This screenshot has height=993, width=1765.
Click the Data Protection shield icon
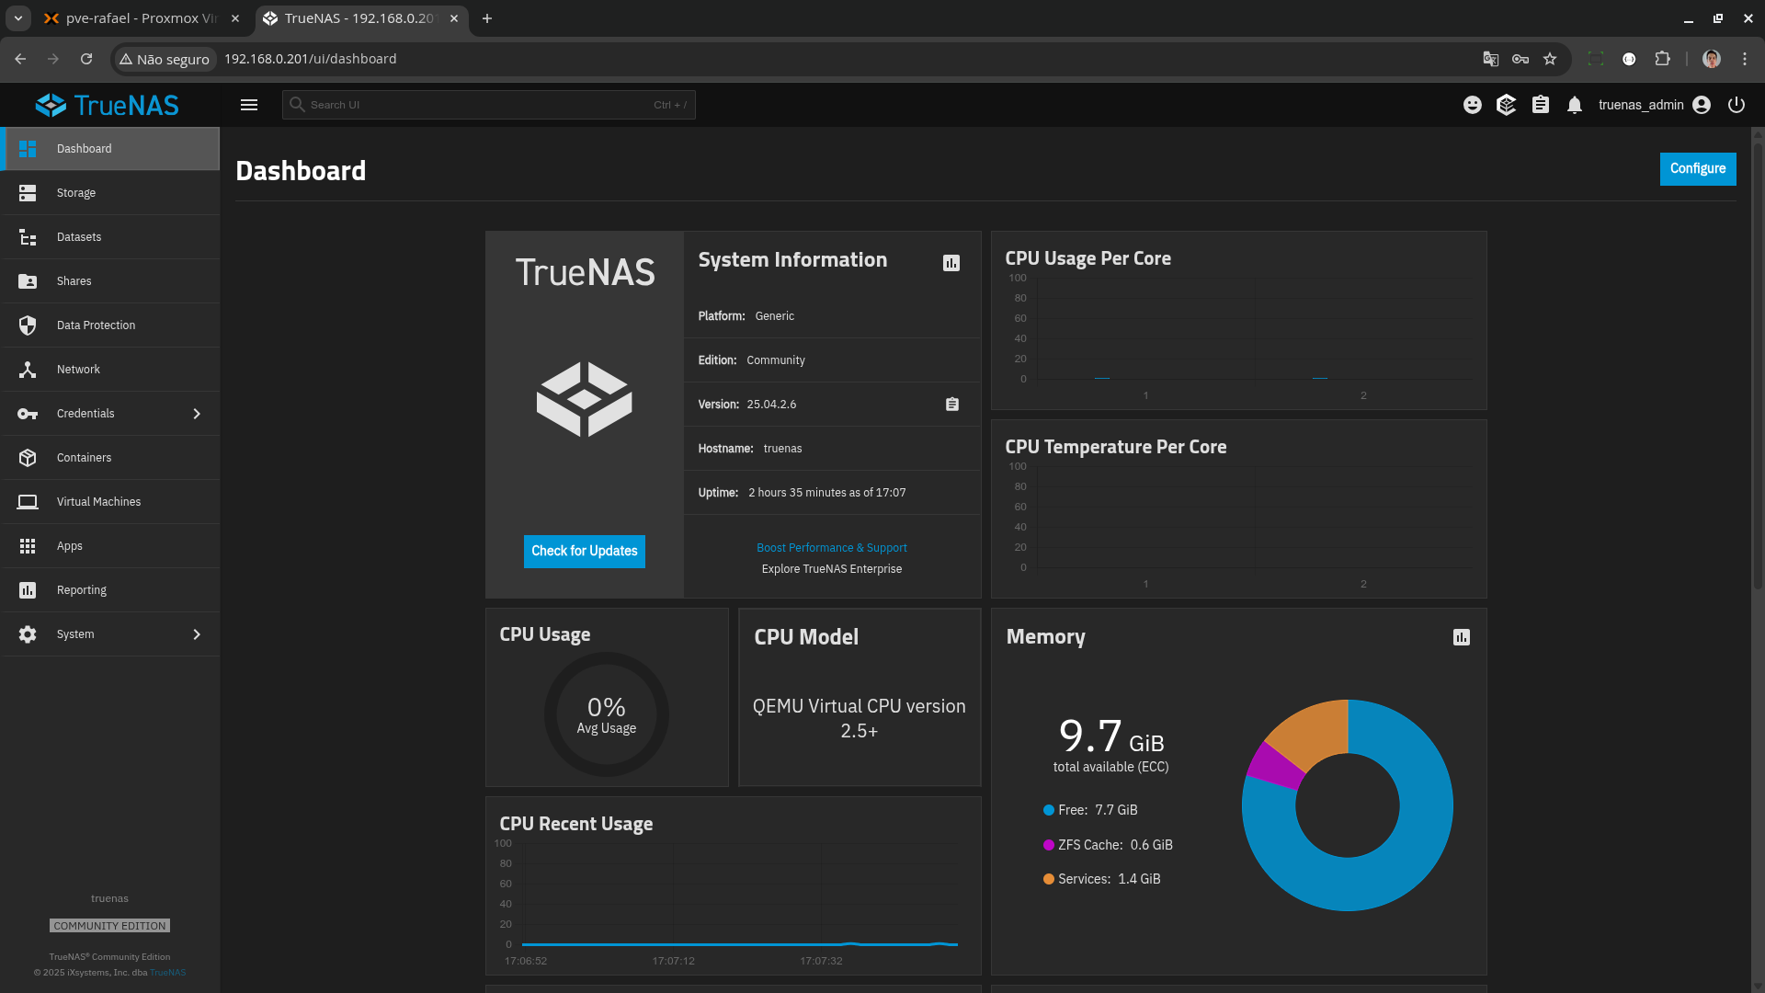pos(28,325)
